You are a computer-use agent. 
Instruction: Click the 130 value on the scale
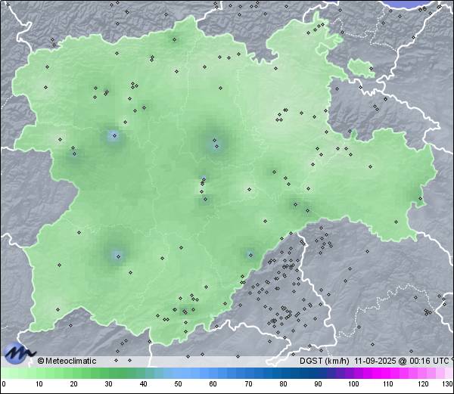[x=448, y=384]
